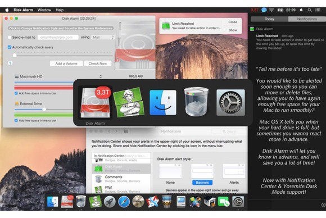Open Wi-Fi status in menu bar
The image size is (326, 218).
pos(271,10)
